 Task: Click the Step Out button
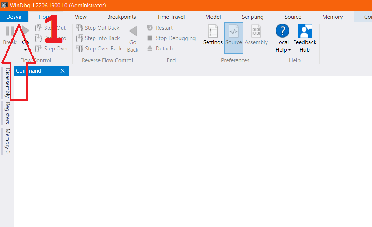coord(50,28)
